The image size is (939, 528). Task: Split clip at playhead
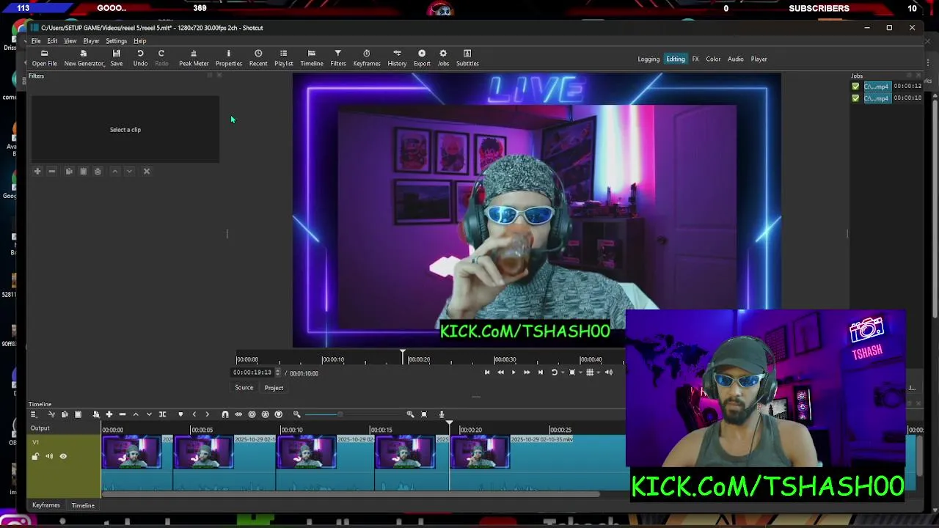pyautogui.click(x=162, y=414)
